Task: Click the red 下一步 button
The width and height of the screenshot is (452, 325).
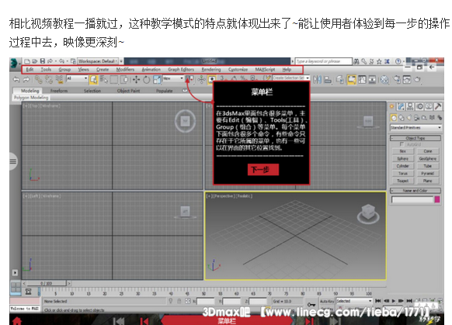Action: [263, 170]
